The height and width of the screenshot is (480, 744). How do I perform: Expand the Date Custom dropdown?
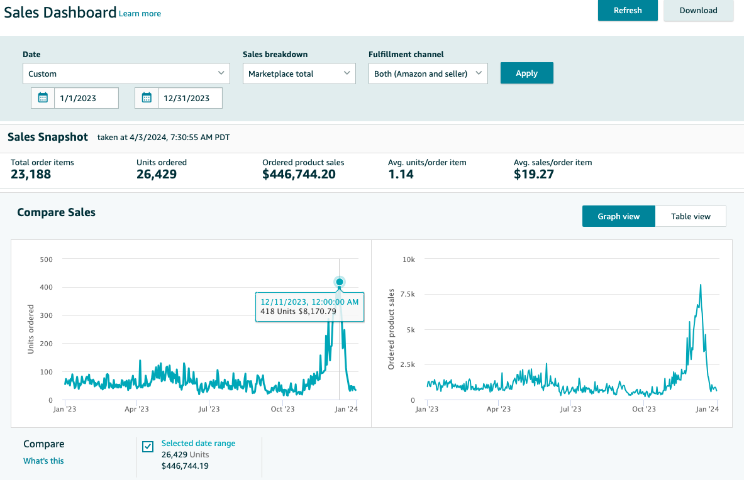[126, 74]
